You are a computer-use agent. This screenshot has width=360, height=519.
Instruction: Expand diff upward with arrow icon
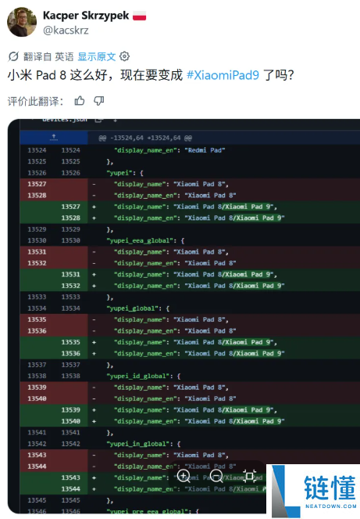click(54, 137)
